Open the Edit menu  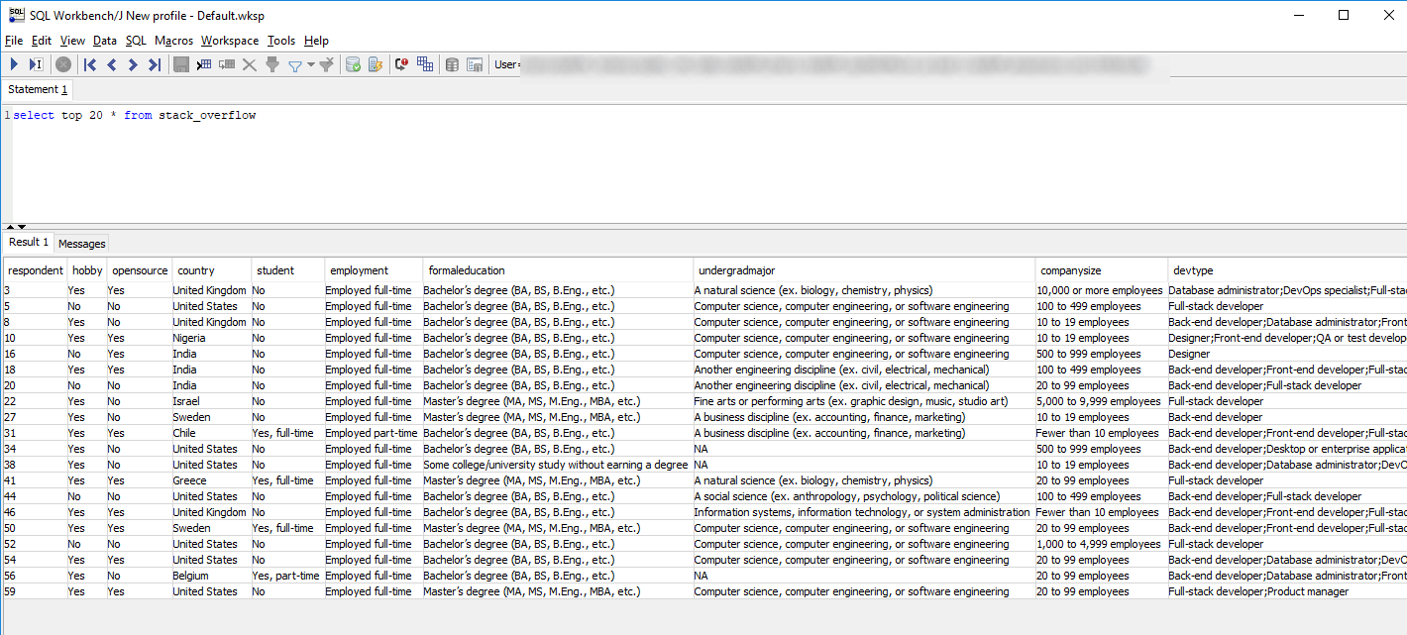[x=42, y=41]
